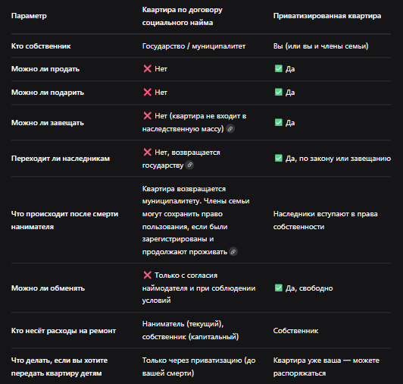Click the 'Государство / муниципалитет' cell
Image resolution: width=403 pixels, height=384 pixels.
click(x=194, y=46)
